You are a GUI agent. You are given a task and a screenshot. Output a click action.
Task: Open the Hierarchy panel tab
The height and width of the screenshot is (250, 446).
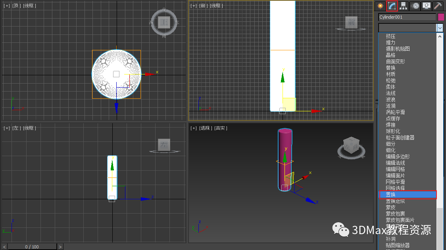coord(403,6)
